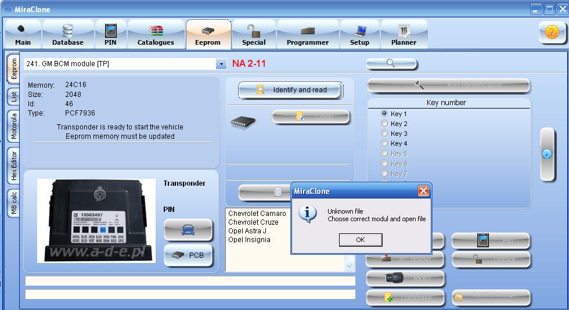Select the Key 1 radio button
The image size is (569, 310).
tap(384, 113)
